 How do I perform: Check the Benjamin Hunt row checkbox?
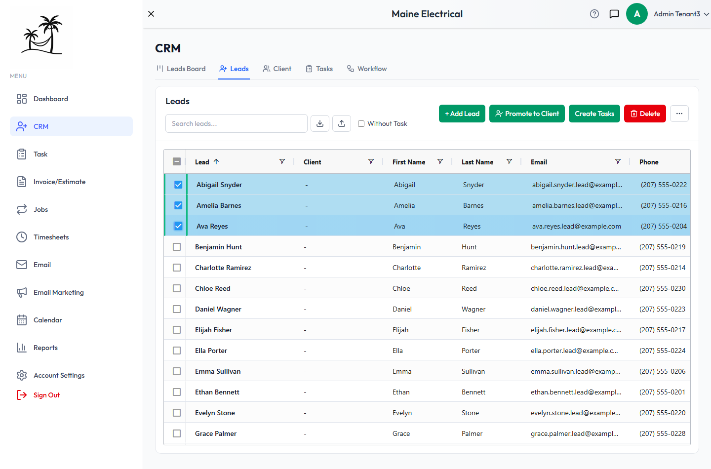177,247
